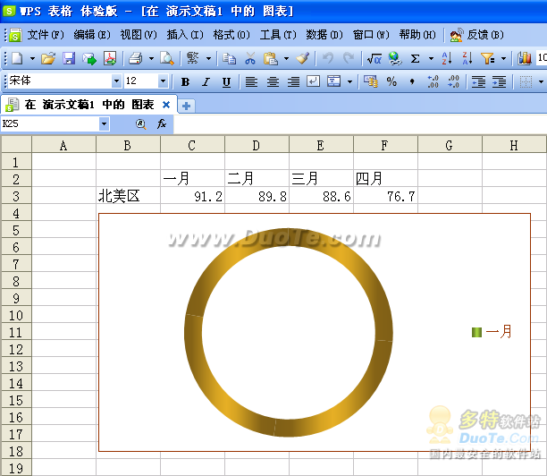This screenshot has height=476, width=547.
Task: Click the insert function fx icon
Action: click(x=162, y=123)
